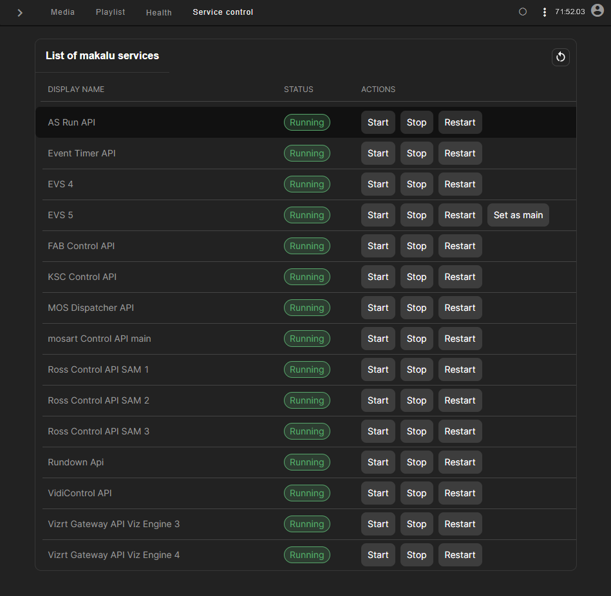Start the EVS 4 service

(x=378, y=184)
